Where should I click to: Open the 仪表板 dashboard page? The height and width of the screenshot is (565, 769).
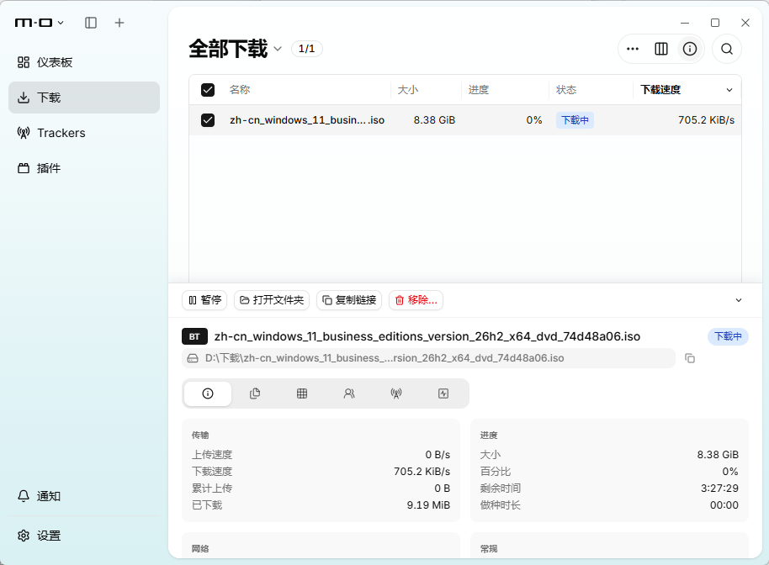click(x=84, y=62)
